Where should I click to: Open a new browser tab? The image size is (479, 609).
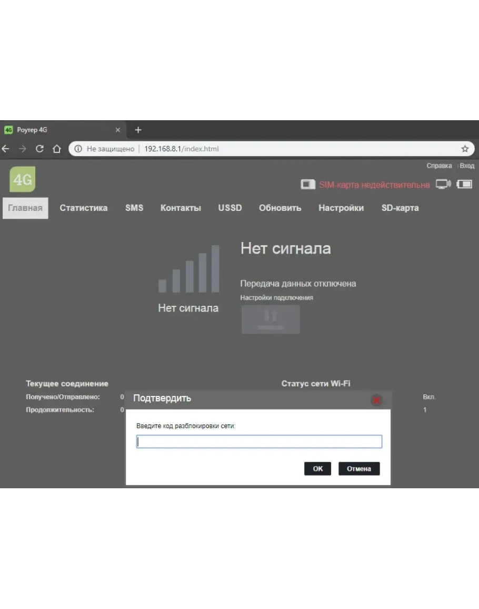pyautogui.click(x=138, y=130)
